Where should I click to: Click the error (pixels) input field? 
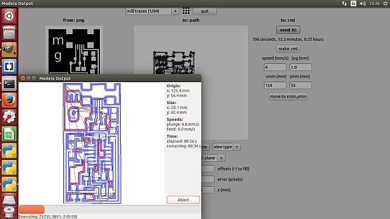[x=208, y=179]
